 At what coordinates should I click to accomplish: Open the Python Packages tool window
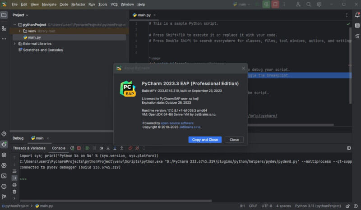pyautogui.click(x=4, y=134)
